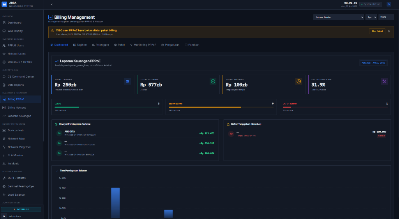Switch to the Tagihan tab
The width and height of the screenshot is (399, 219).
tap(80, 45)
